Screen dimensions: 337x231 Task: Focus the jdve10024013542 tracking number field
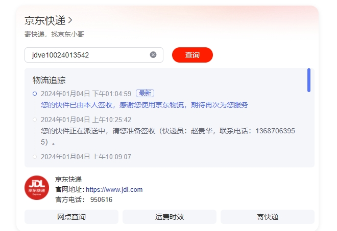tap(94, 55)
